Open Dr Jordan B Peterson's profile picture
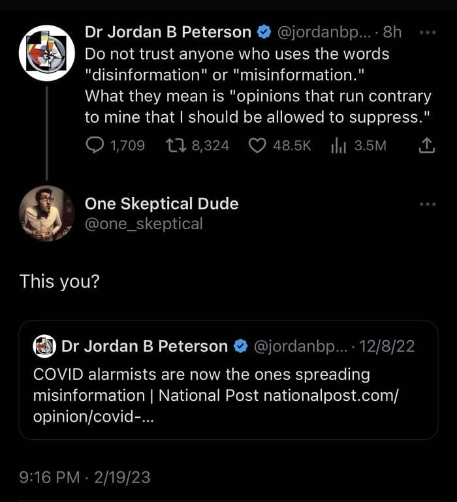 coord(46,53)
